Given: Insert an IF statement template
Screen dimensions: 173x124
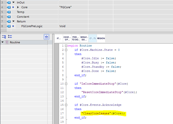Looking at the screenshot, I should (x=59, y=38).
